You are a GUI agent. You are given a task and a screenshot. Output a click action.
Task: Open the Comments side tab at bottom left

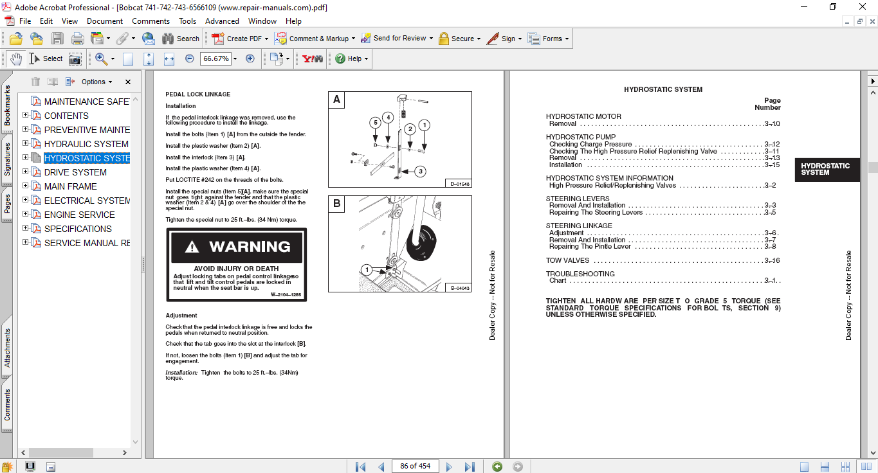click(7, 405)
